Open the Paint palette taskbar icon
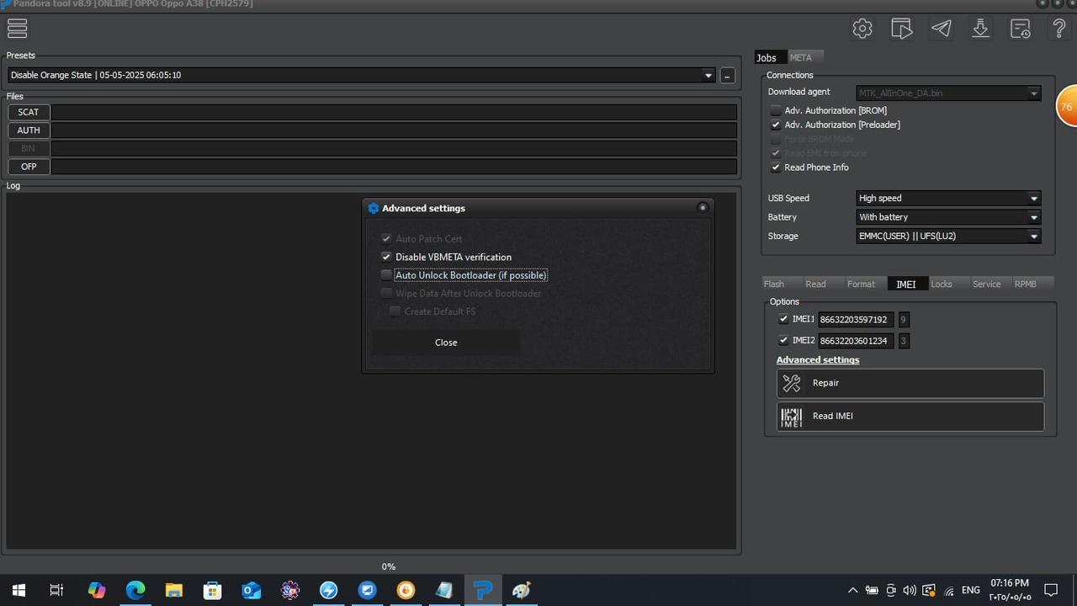Viewport: 1077px width, 606px height. (x=522, y=590)
